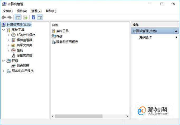Select 事件查看器 label in tree

(25, 40)
